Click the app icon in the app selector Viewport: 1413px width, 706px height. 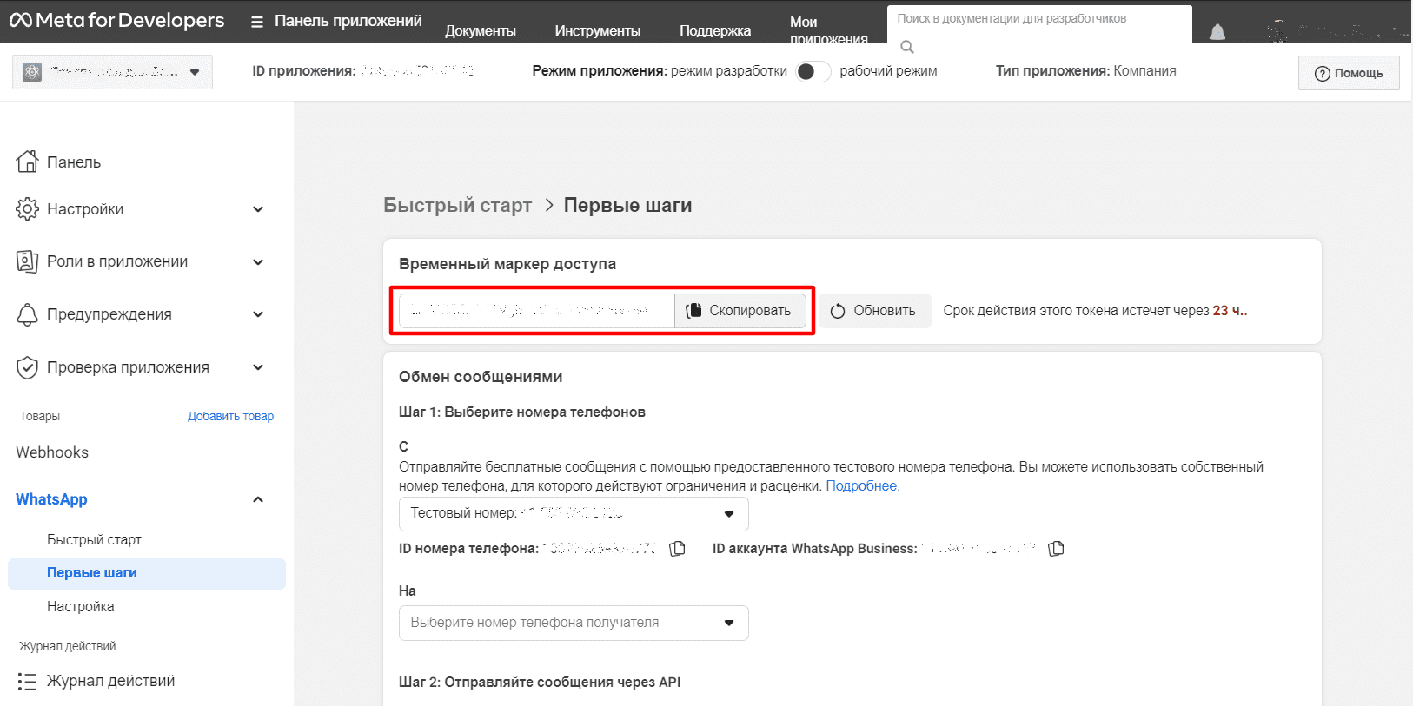click(32, 72)
